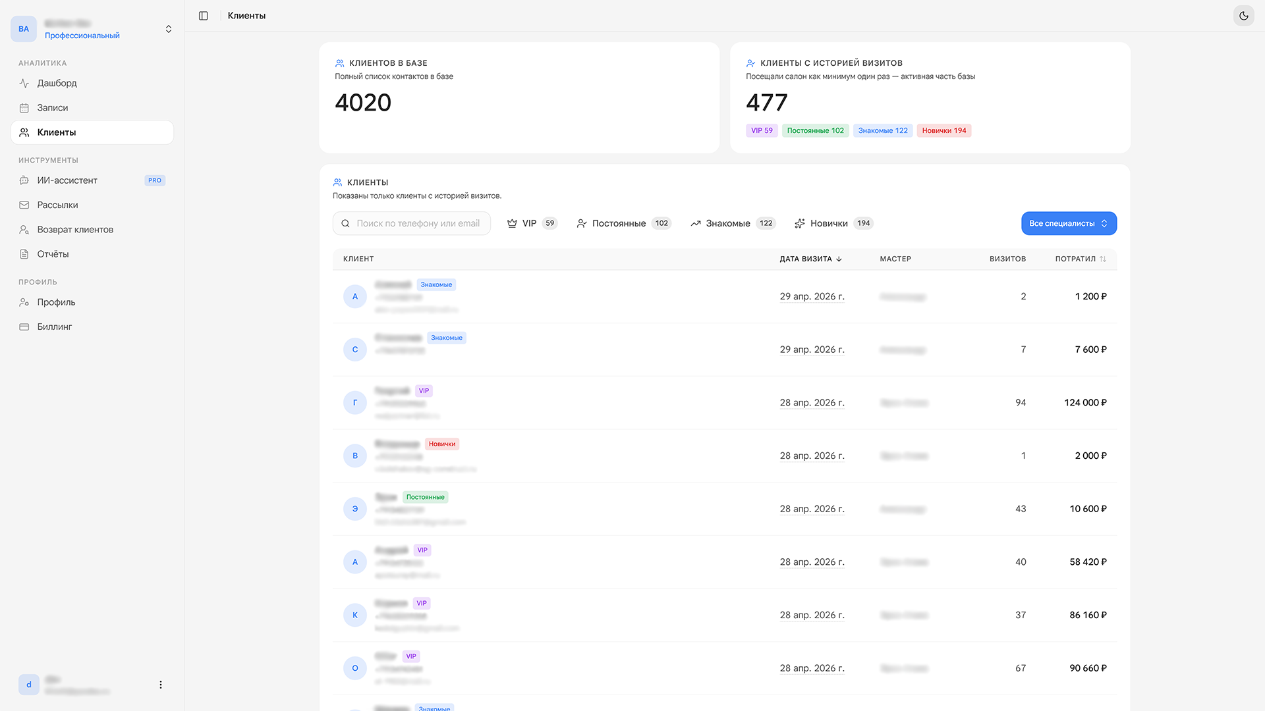Expand the workspace switcher chevrons
The width and height of the screenshot is (1265, 711).
click(169, 29)
